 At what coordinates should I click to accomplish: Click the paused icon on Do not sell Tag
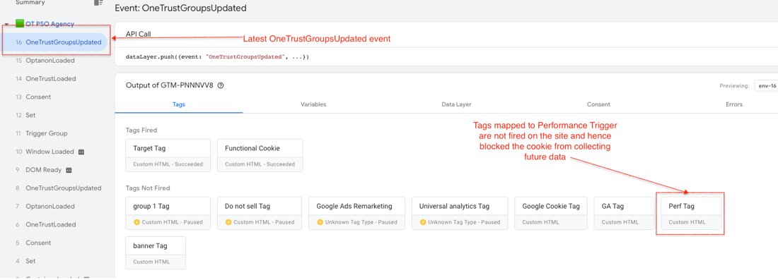pos(228,222)
